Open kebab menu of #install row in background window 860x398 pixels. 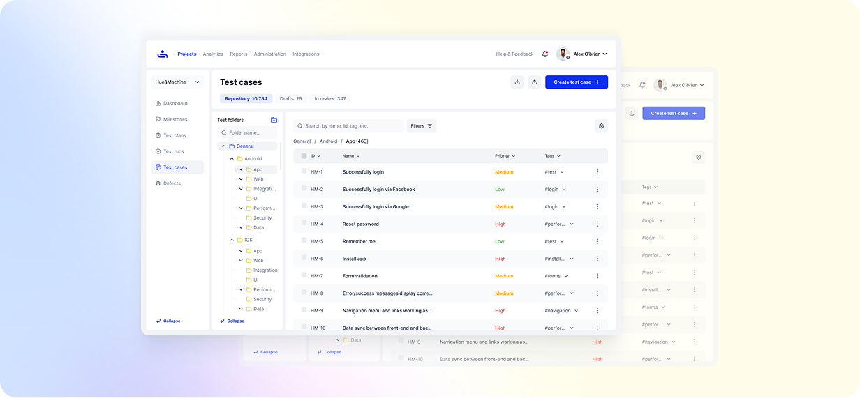click(695, 290)
